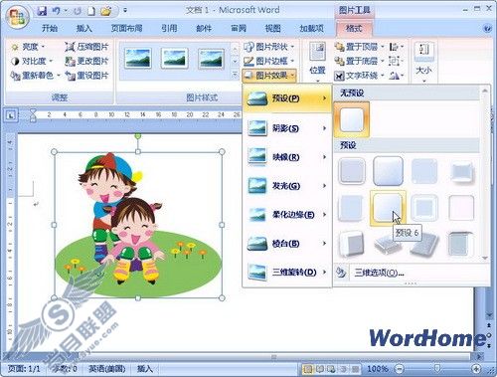
Task: Open Word help question icon
Action: (487, 29)
